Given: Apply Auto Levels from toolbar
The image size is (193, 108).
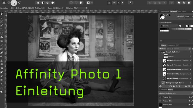Looking at the screenshot, I should tap(38, 3).
